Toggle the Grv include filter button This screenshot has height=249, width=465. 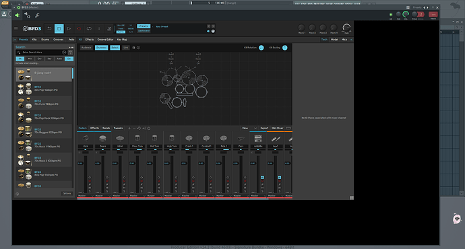click(40, 59)
